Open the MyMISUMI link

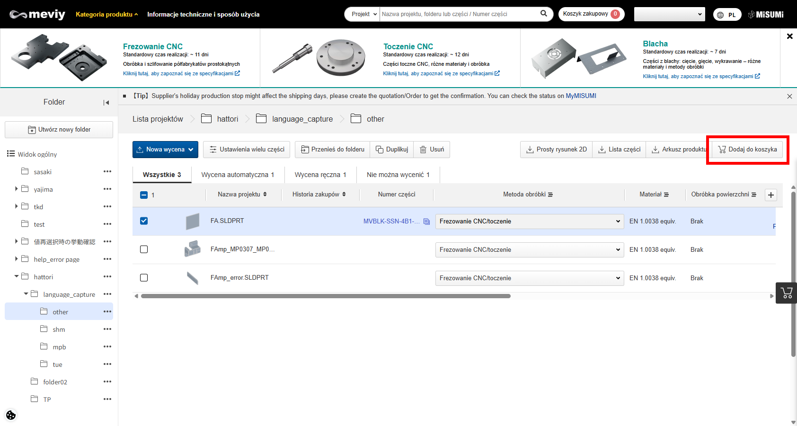581,96
